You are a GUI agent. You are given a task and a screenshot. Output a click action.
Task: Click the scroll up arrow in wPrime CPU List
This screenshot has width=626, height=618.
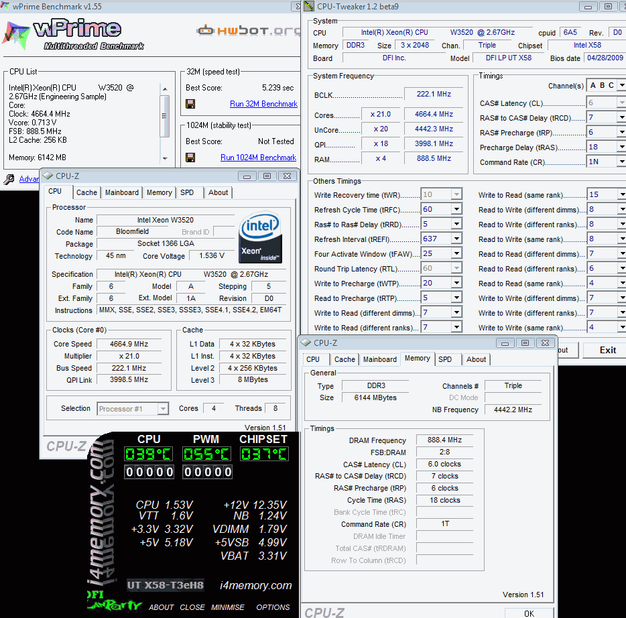pyautogui.click(x=165, y=88)
